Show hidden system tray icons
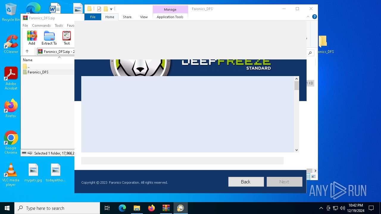 321,208
